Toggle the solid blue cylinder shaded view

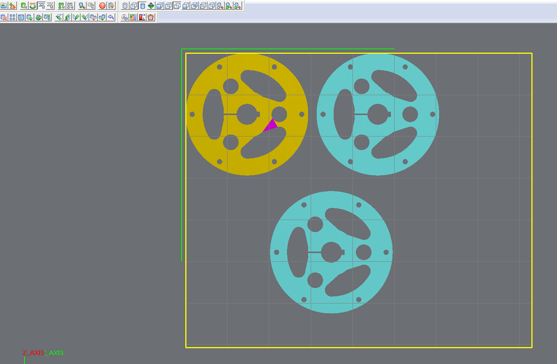click(142, 6)
